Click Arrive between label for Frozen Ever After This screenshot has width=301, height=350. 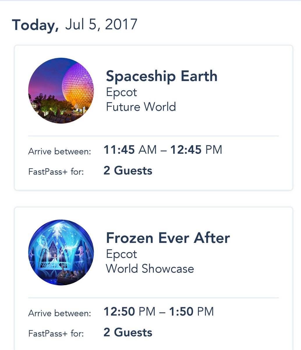[x=59, y=314]
